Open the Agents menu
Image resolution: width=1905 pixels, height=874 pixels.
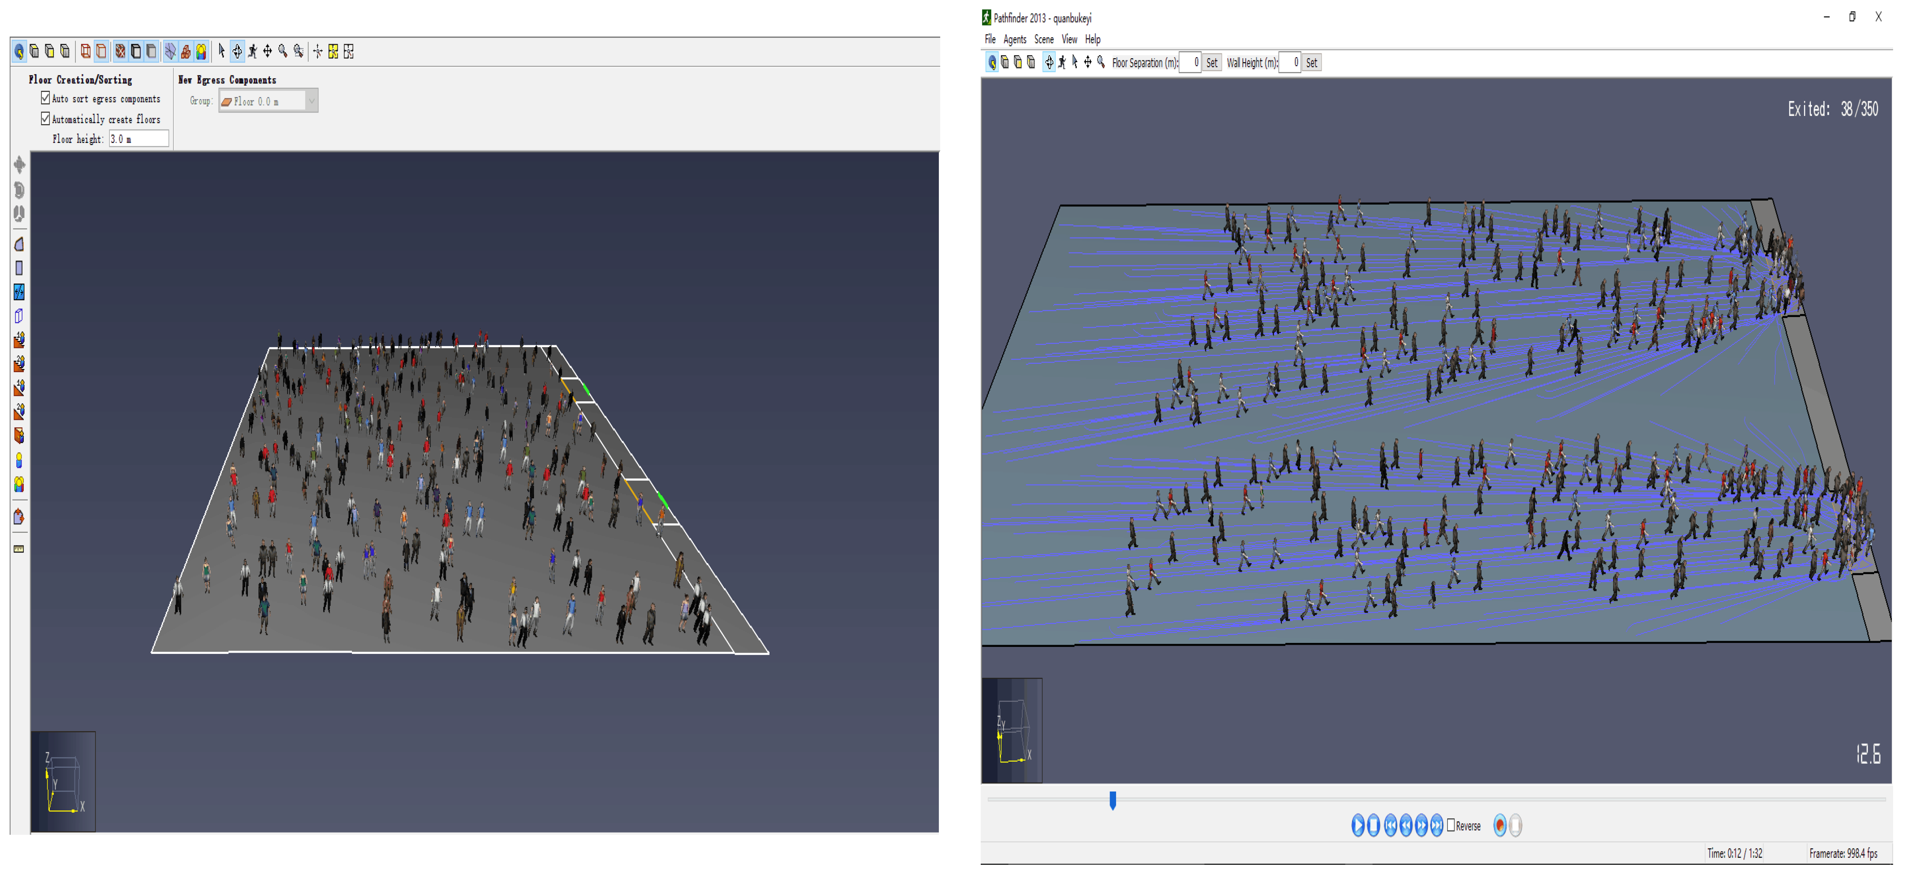pyautogui.click(x=1015, y=39)
